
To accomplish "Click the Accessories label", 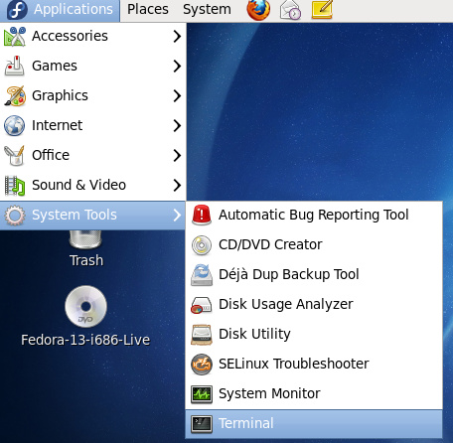I will pyautogui.click(x=70, y=36).
